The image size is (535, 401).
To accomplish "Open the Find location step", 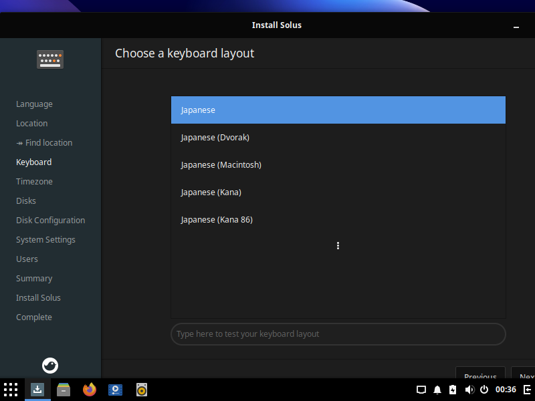I will click(44, 143).
